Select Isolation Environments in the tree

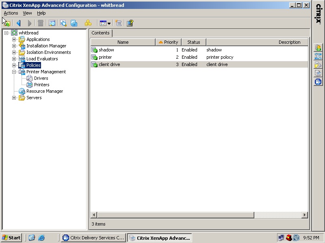[x=48, y=52]
